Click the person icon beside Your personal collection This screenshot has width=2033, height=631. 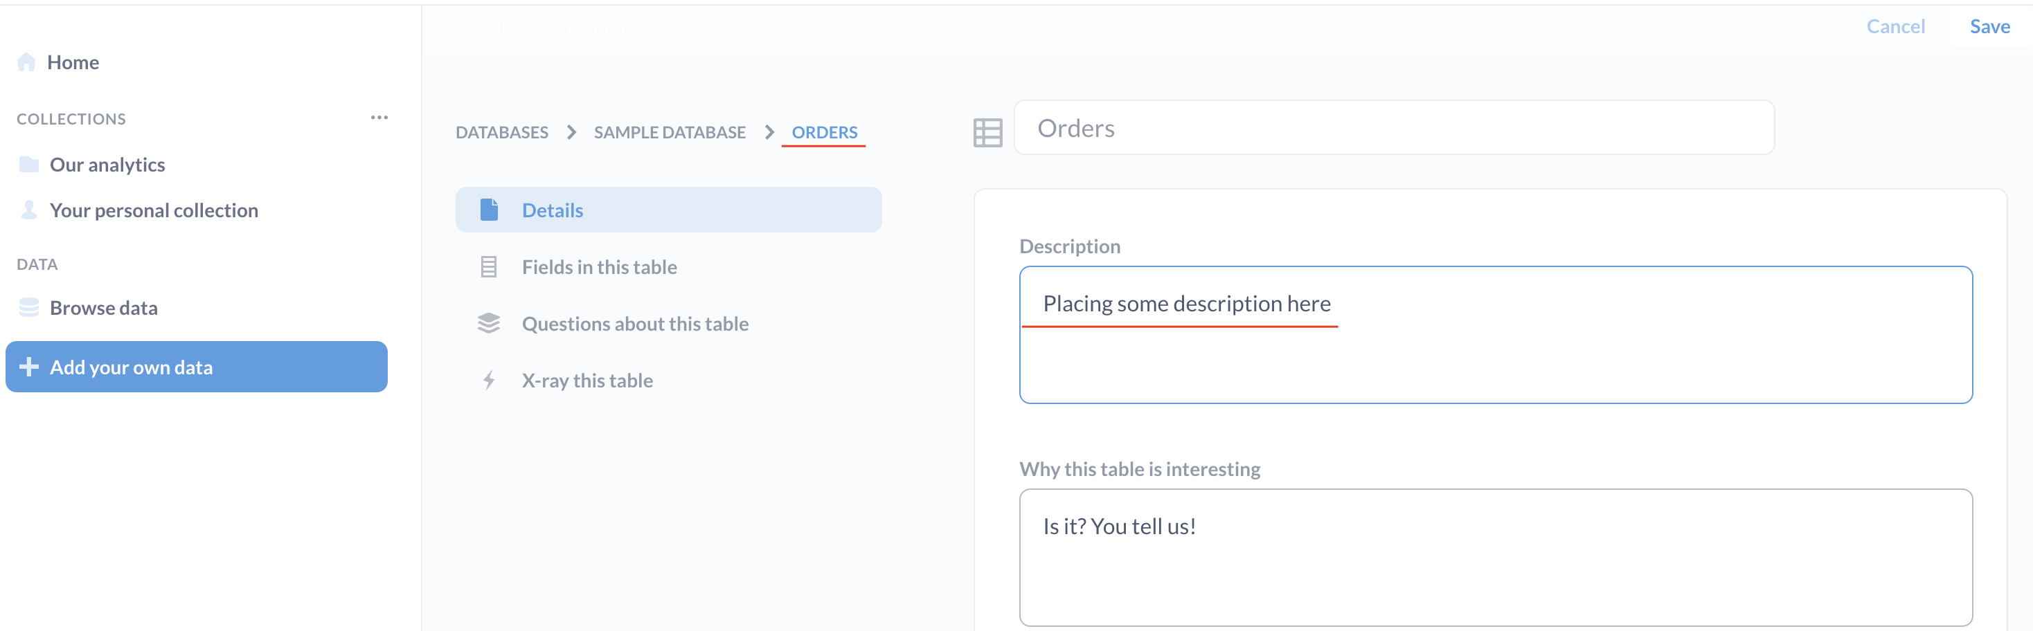(28, 209)
